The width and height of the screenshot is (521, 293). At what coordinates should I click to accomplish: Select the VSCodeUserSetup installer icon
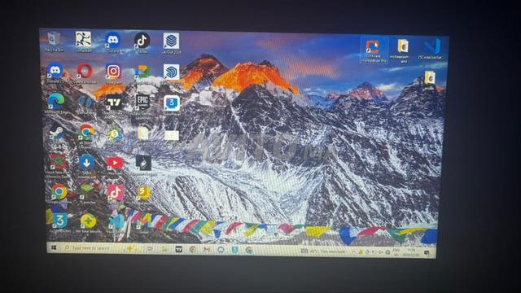coord(431,47)
